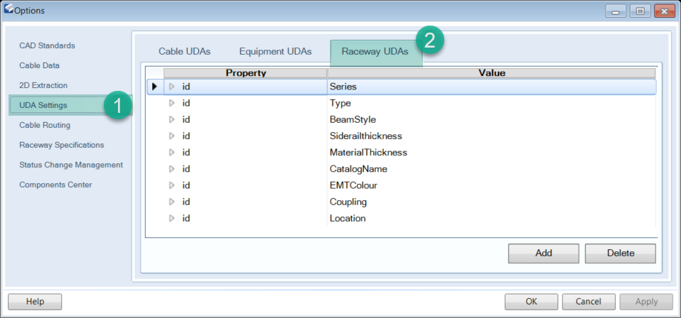Screen dimensions: 681x318
Task: Select CAD Standards in sidebar
Action: (47, 45)
